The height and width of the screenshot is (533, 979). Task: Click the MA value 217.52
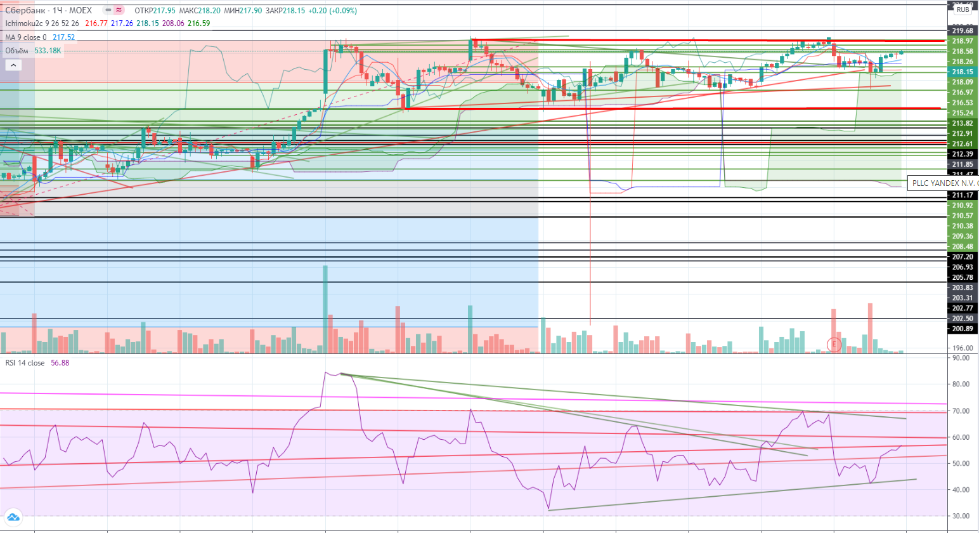point(63,37)
